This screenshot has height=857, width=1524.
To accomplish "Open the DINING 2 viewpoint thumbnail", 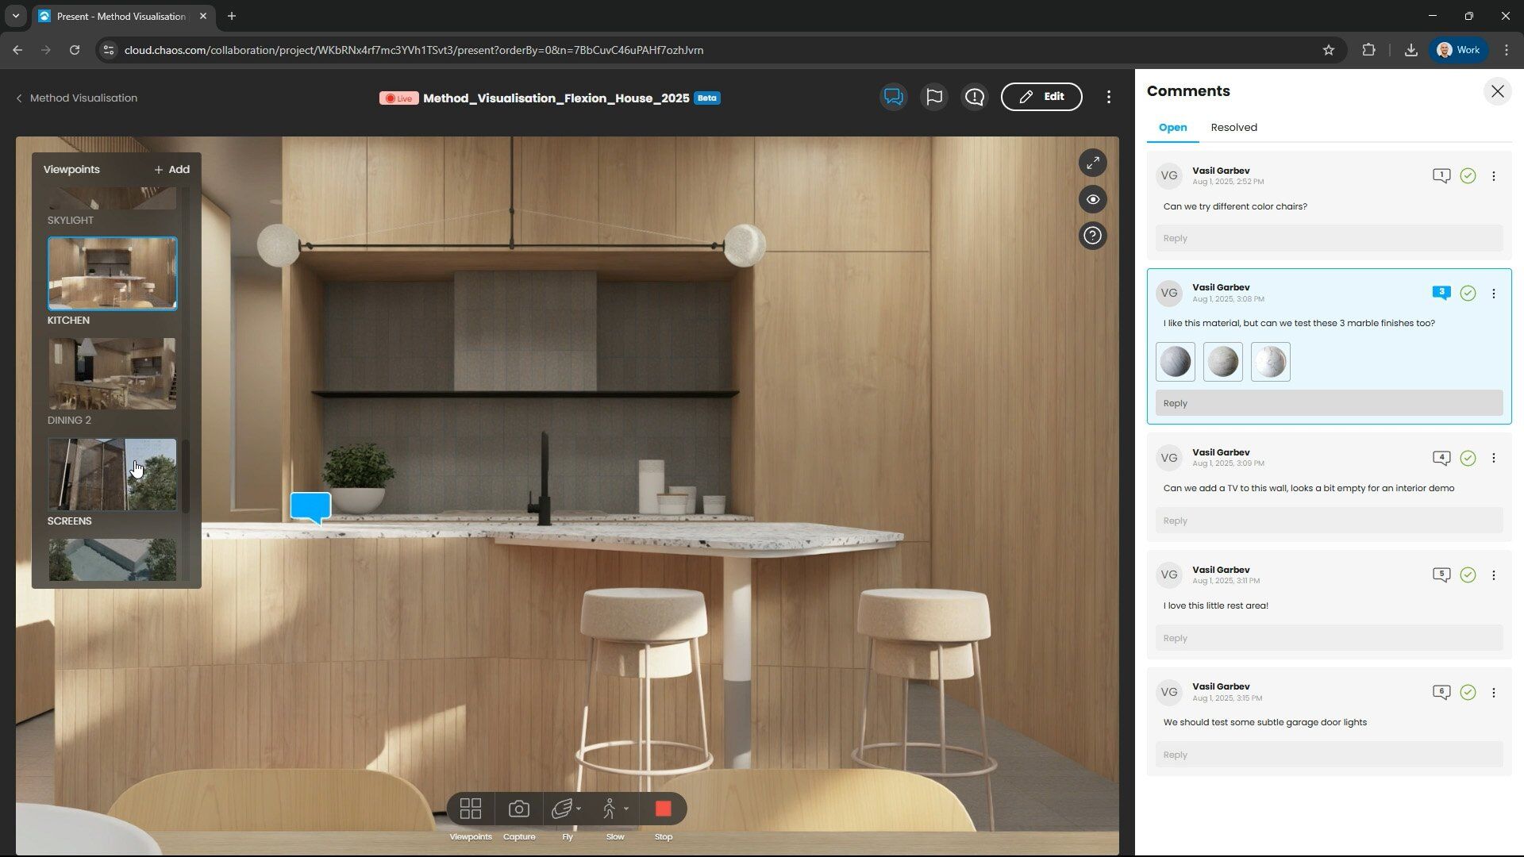I will tap(112, 374).
